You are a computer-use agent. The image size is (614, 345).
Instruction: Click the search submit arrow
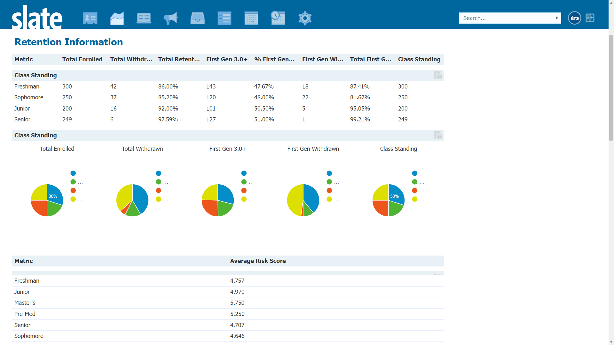[557, 18]
